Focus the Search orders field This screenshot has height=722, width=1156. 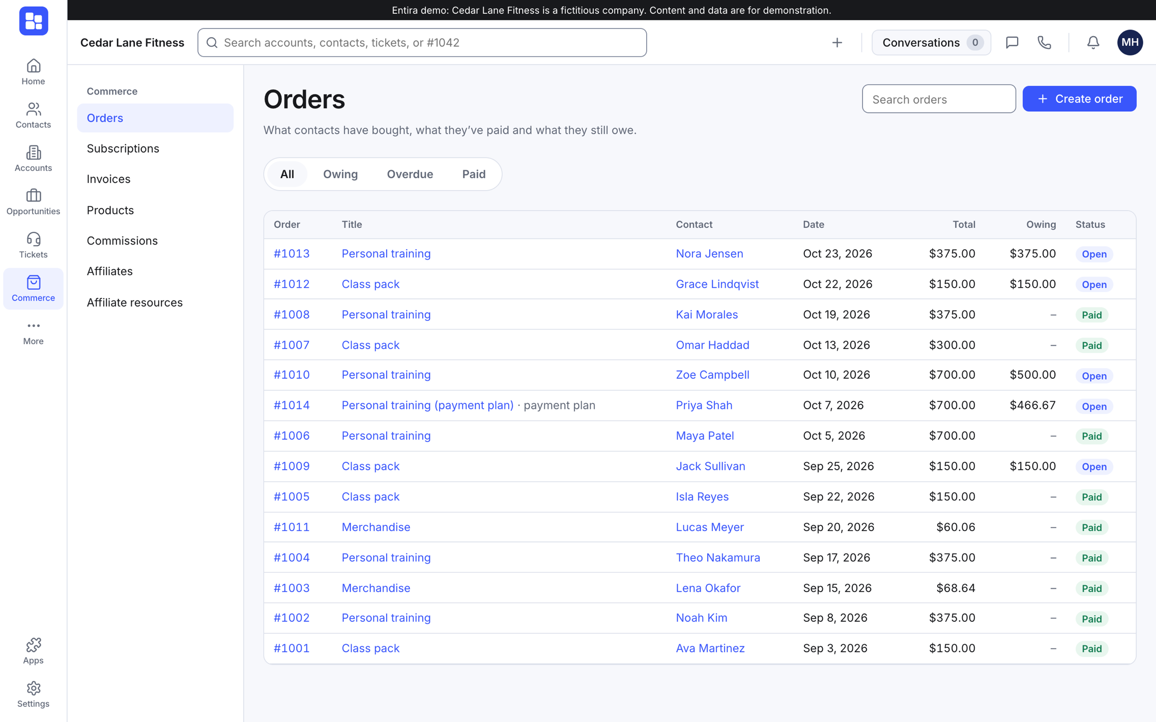939,99
